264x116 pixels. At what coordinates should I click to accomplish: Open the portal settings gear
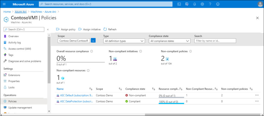tap(202, 4)
